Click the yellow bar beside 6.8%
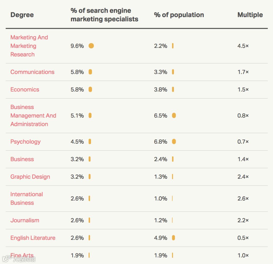Screen dimensions: 273x264 tap(174, 142)
